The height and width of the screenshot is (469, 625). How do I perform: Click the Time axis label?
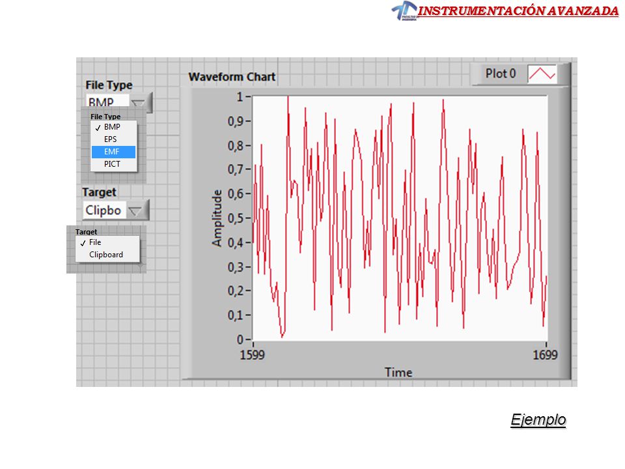398,372
